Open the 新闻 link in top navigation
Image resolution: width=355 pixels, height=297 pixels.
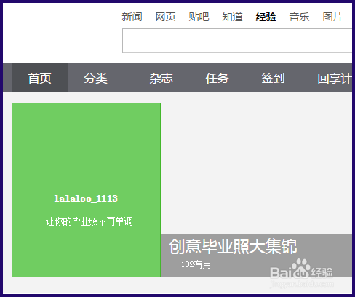click(x=132, y=17)
